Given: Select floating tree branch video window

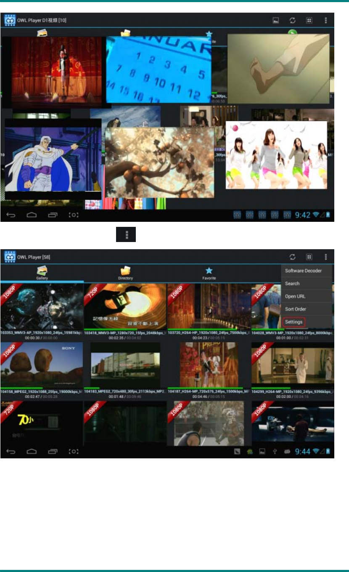Looking at the screenshot, I should point(160,162).
